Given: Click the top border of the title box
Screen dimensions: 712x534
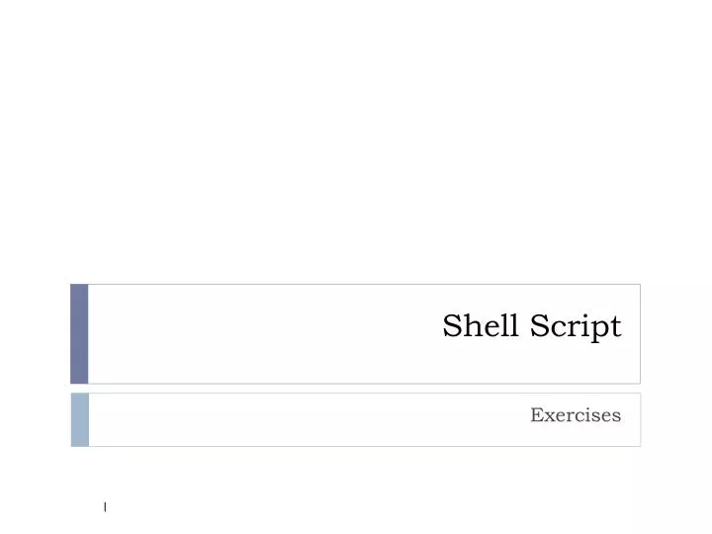Looking at the screenshot, I should click(364, 284).
